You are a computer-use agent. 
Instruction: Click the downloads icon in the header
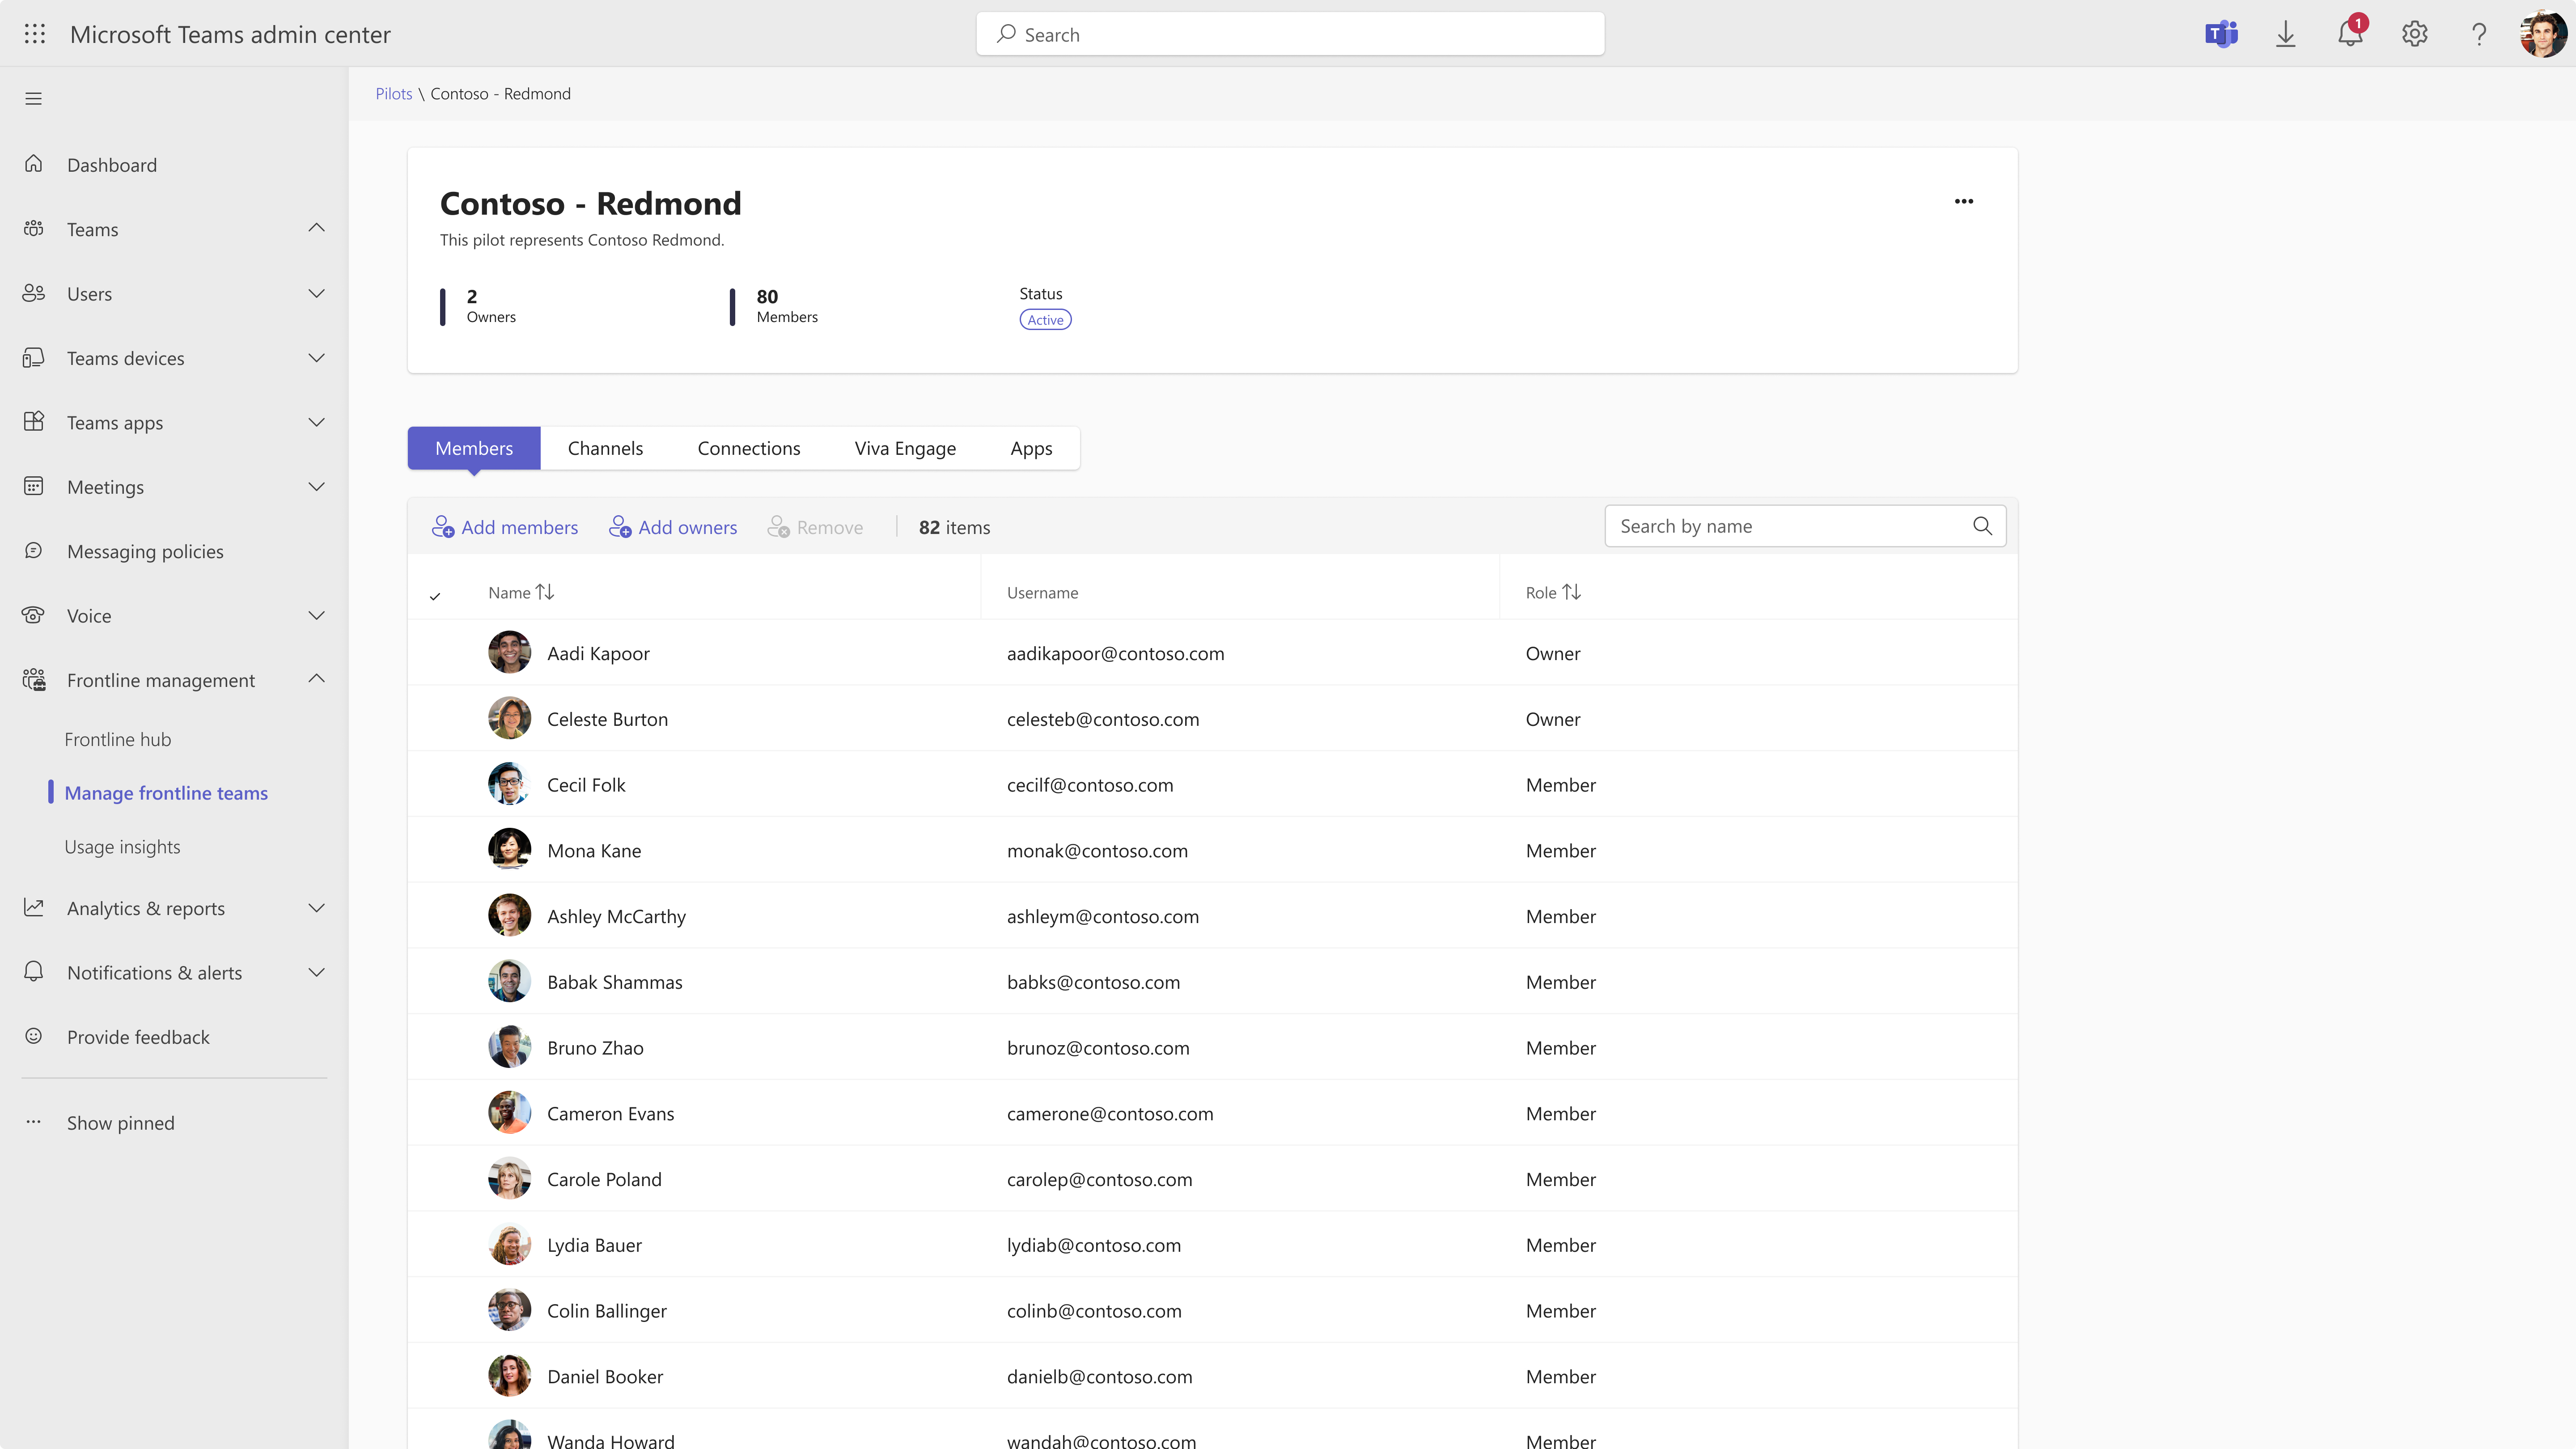pos(2286,33)
